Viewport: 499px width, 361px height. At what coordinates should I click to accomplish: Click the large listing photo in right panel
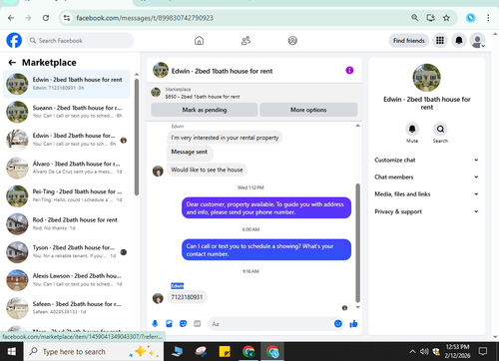click(426, 78)
